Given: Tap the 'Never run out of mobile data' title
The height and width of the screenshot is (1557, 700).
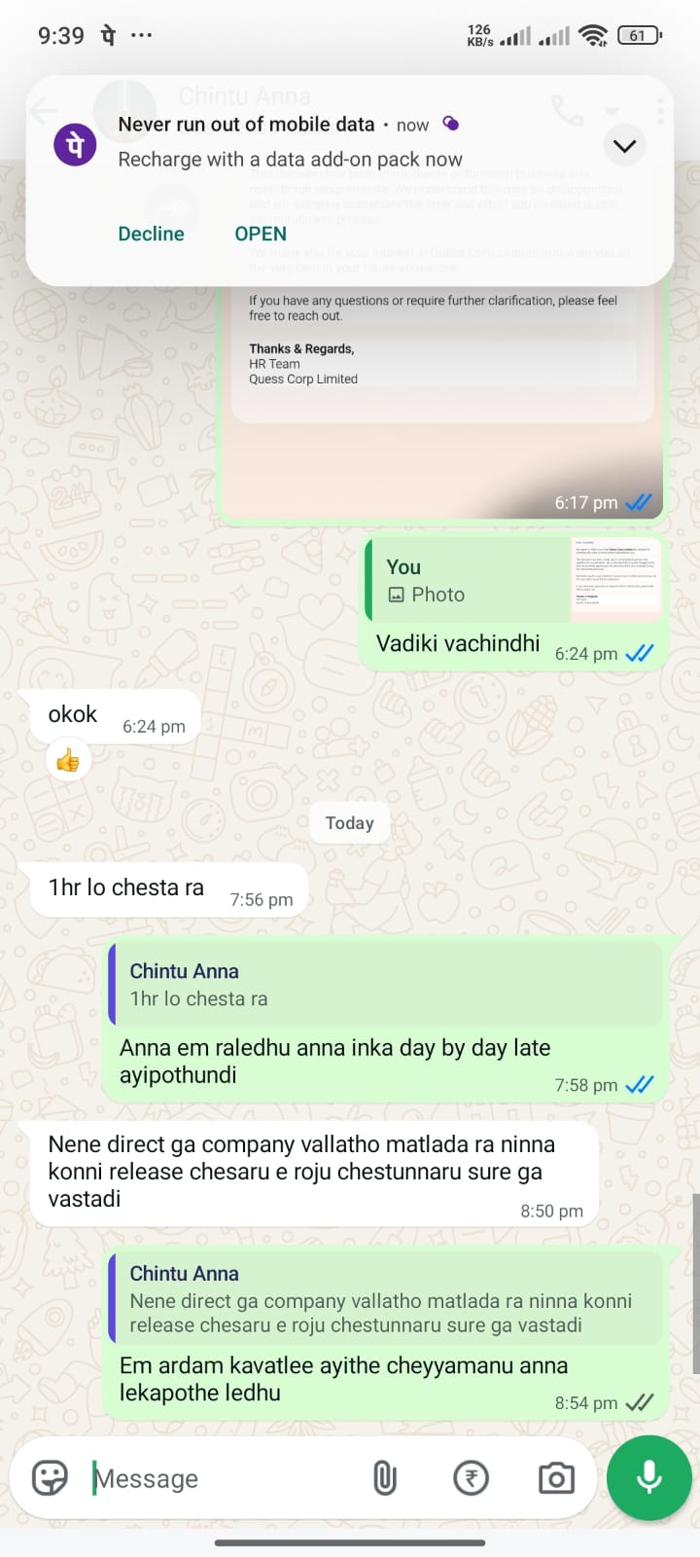Looking at the screenshot, I should [x=246, y=125].
